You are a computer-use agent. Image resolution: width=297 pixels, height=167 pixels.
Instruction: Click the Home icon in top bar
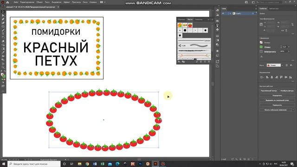7,2
